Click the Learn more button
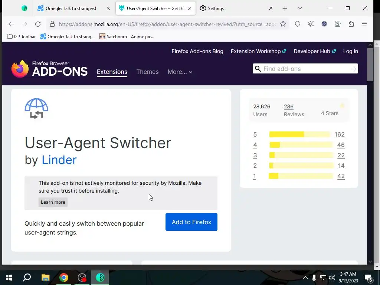380x285 pixels. coord(53,202)
